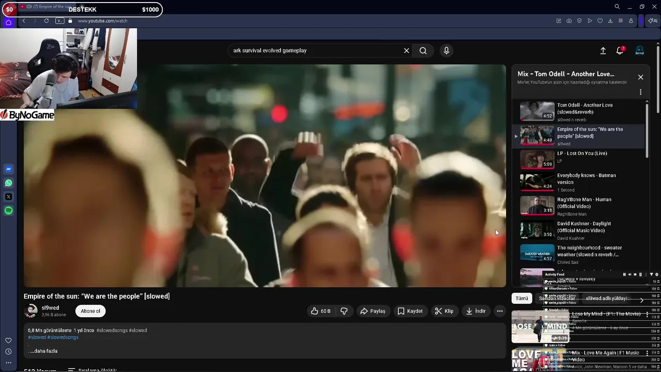Click the Paylaş share button
Image resolution: width=661 pixels, height=372 pixels.
point(373,311)
